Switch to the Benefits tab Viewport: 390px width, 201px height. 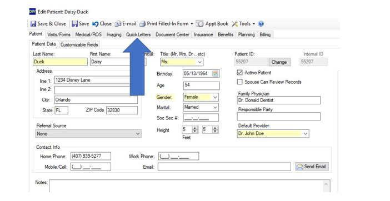[226, 34]
